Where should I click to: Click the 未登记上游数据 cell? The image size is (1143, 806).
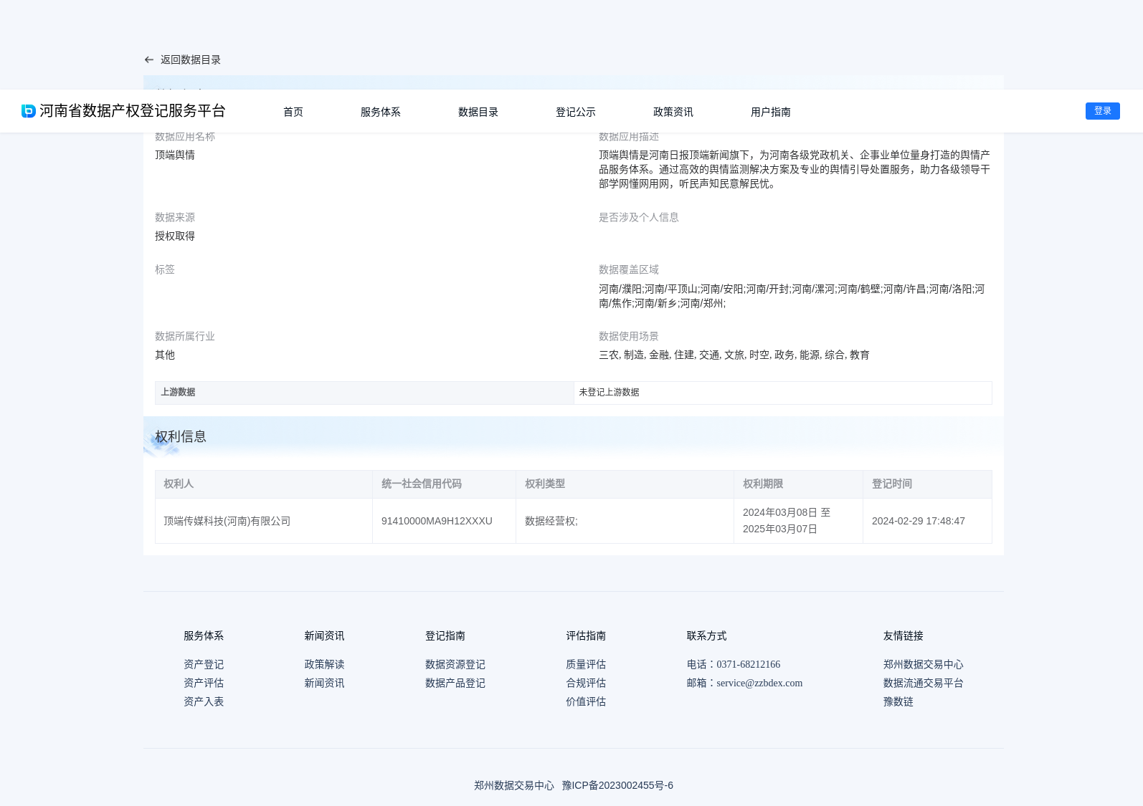click(783, 393)
